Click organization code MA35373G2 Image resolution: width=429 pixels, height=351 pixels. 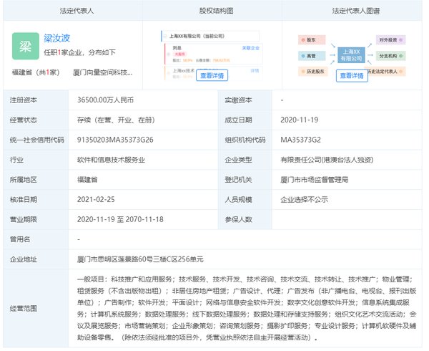[300, 140]
